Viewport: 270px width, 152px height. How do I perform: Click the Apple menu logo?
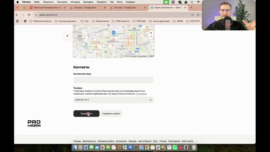[x=18, y=2]
